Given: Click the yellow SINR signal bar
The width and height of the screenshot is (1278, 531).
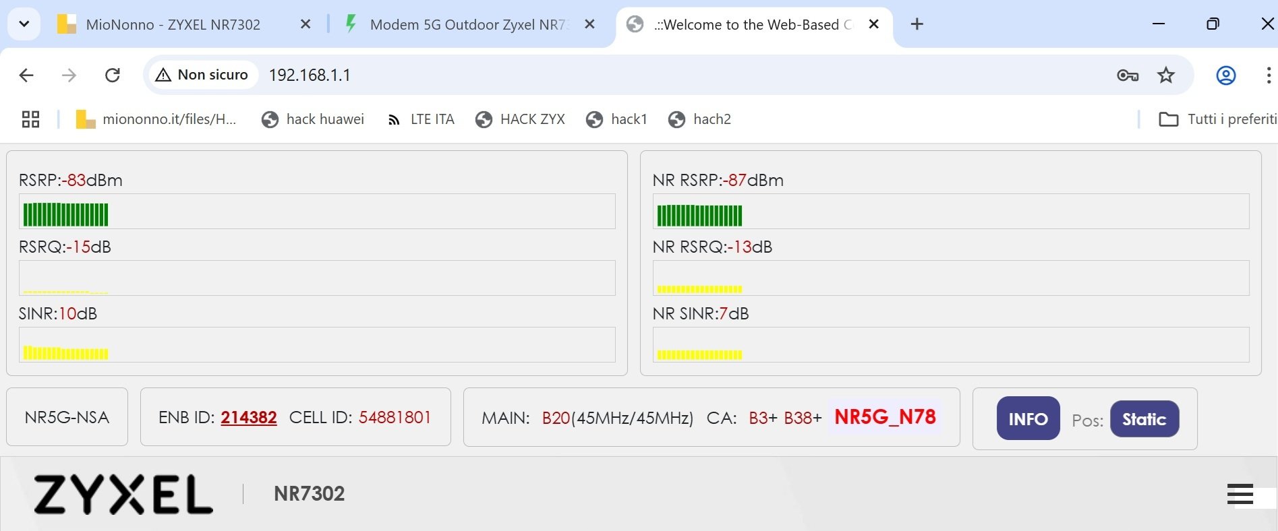Looking at the screenshot, I should click(66, 352).
